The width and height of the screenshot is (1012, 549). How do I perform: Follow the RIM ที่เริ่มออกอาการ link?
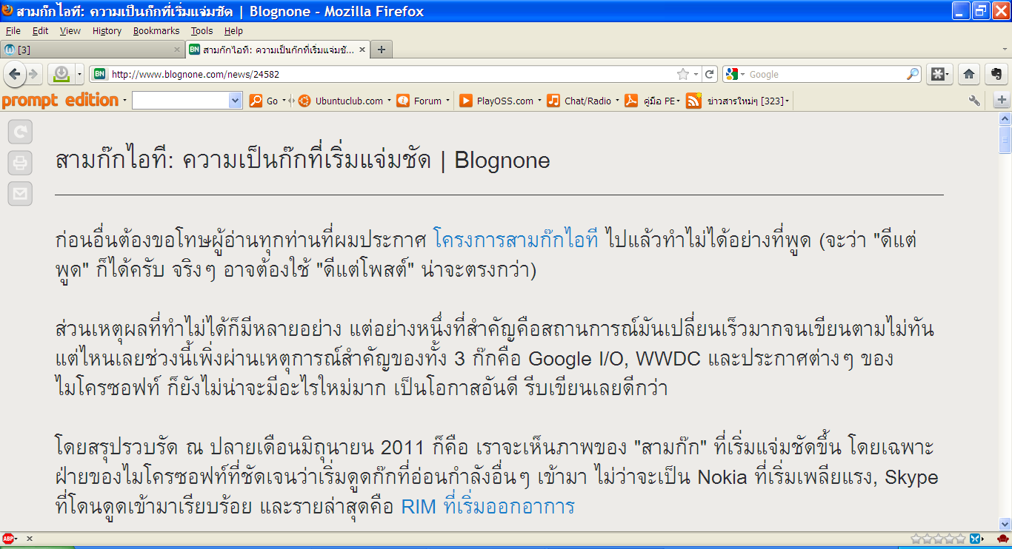pos(487,507)
